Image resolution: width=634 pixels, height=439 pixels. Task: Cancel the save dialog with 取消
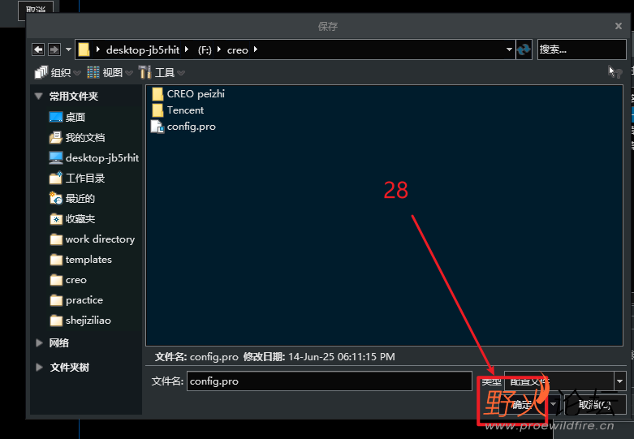click(x=594, y=405)
